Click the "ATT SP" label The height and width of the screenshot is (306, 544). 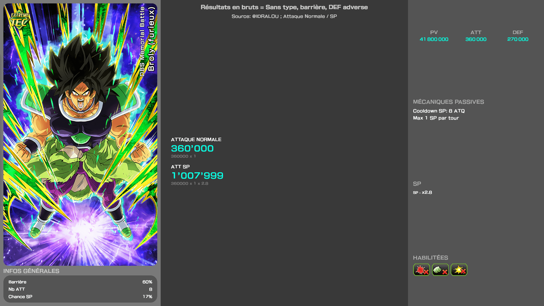[x=180, y=167]
